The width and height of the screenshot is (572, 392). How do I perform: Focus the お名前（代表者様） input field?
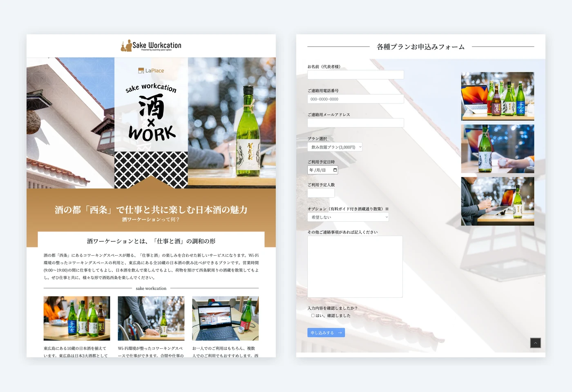click(355, 75)
